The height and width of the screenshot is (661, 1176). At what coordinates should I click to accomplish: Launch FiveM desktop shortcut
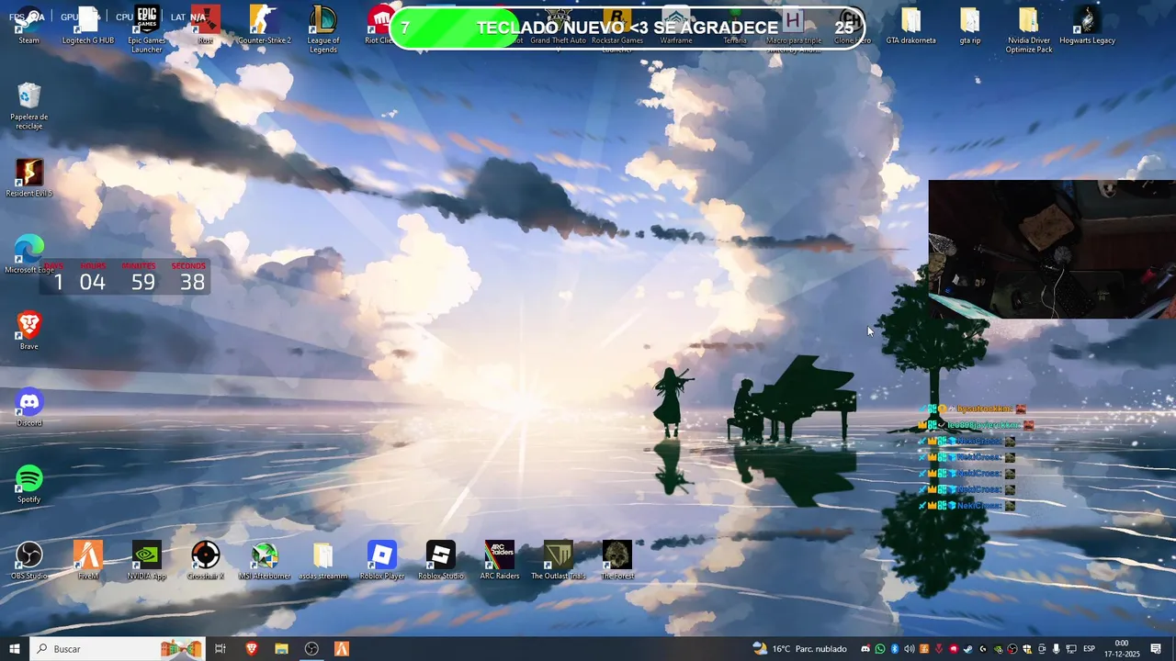pos(88,561)
